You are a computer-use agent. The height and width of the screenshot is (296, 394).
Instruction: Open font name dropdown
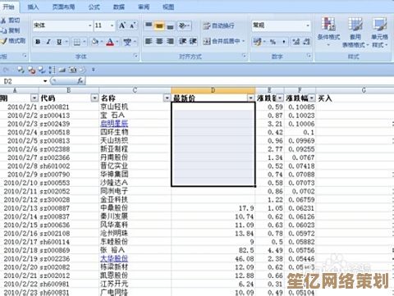[x=89, y=25]
